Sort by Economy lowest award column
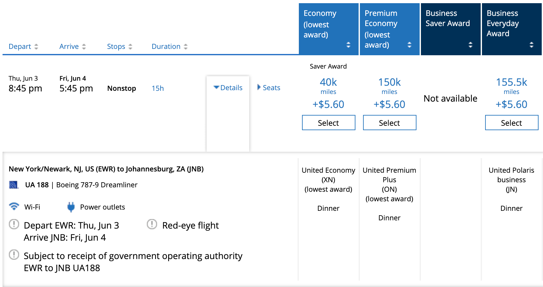Image resolution: width=543 pixels, height=287 pixels. [348, 45]
